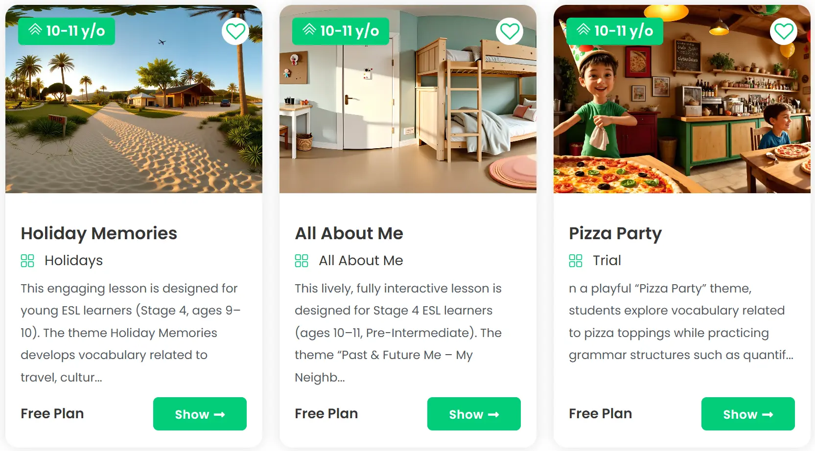Screen dimensions: 815x451
Task: Click the 10-11 y/o age badge on Holiday Memories
Action: pos(67,31)
